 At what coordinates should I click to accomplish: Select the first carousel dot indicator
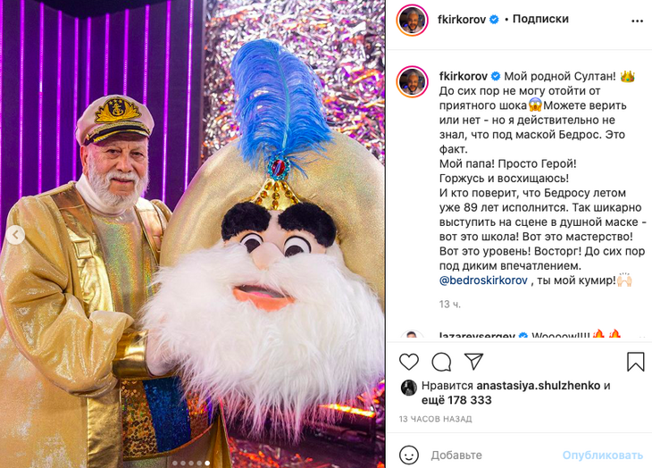(175, 463)
